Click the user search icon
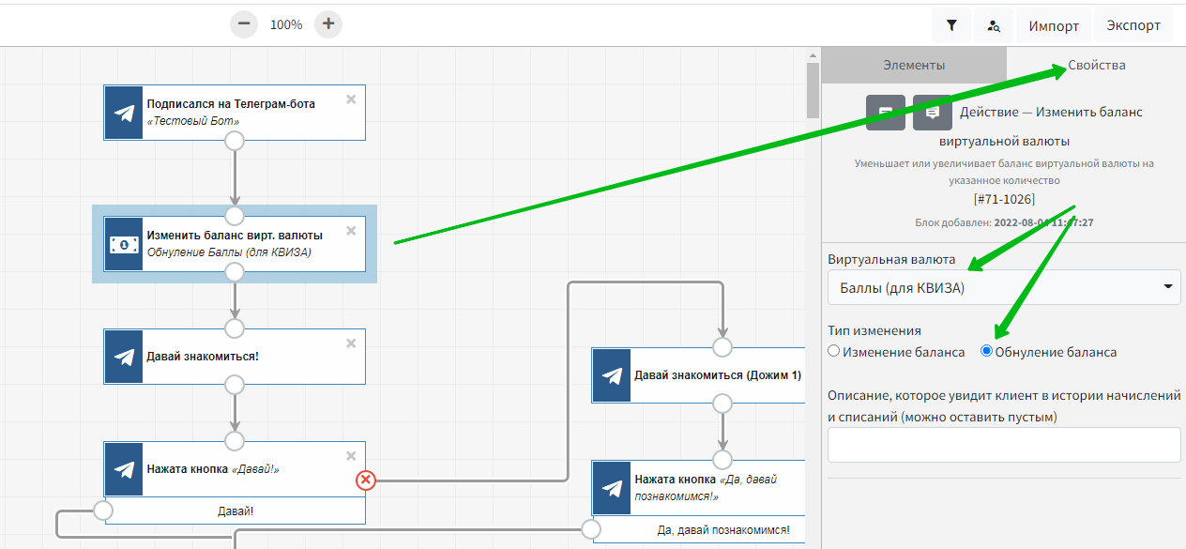The width and height of the screenshot is (1186, 549). tap(994, 25)
